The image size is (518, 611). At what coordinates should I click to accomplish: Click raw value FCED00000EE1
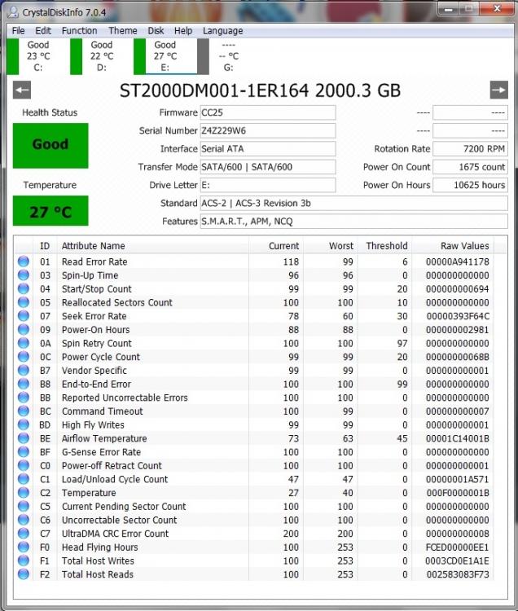(457, 547)
